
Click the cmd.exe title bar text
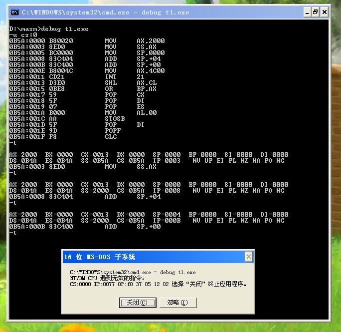point(105,12)
